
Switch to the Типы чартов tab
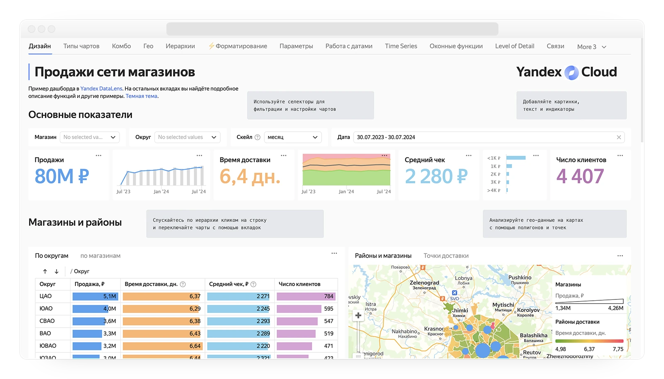(81, 46)
